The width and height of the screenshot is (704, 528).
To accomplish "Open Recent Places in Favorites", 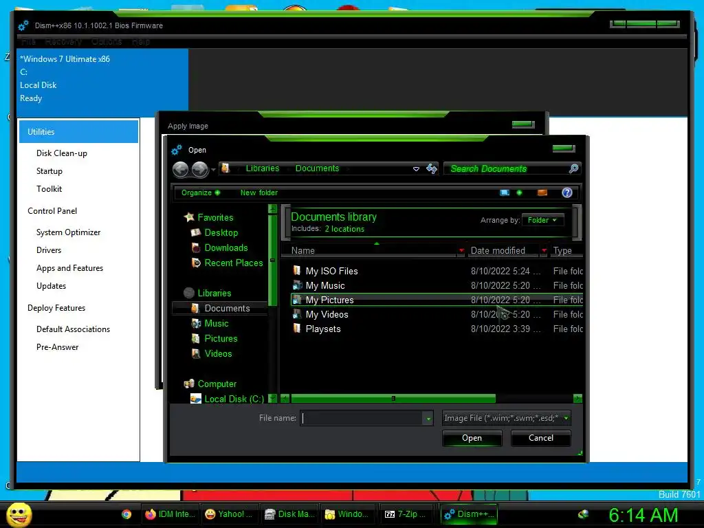I will point(234,263).
